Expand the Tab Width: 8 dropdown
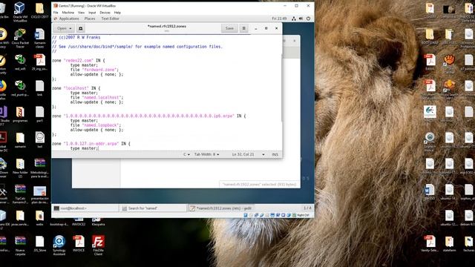Viewport: 475px width, 267px height. [206, 154]
